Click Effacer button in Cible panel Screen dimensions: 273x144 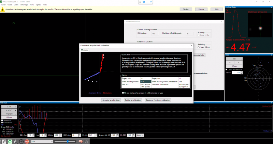pyautogui.click(x=234, y=66)
